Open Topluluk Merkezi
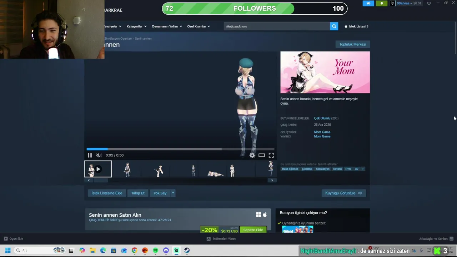Screen dimensions: 457x257 (352, 44)
